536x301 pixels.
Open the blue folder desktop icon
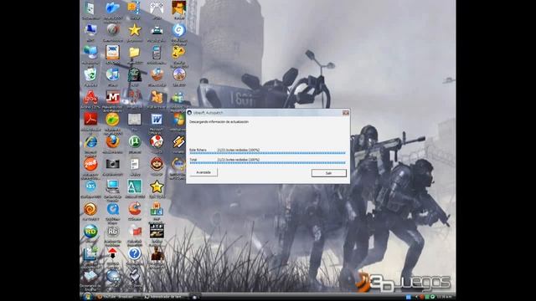[112, 8]
